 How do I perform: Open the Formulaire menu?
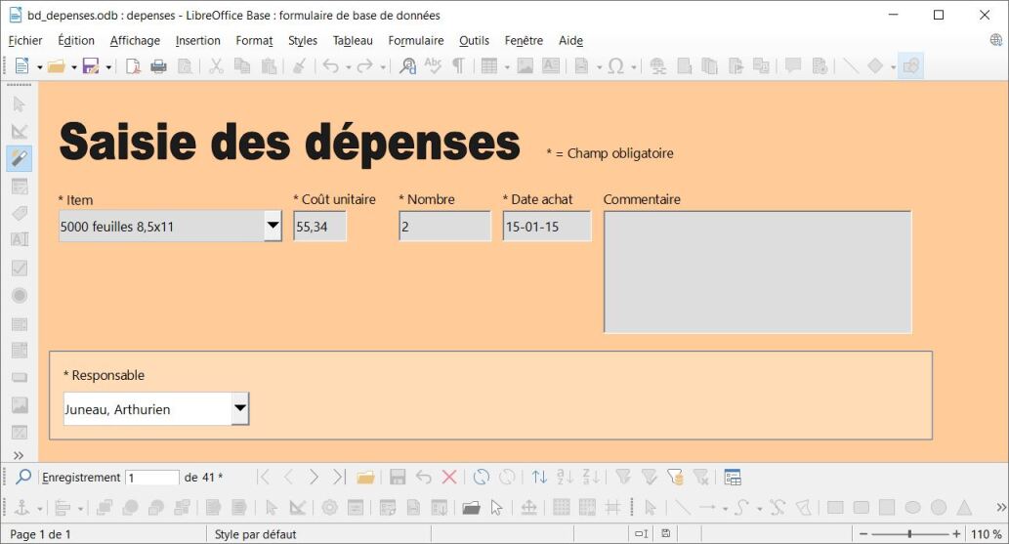[415, 40]
